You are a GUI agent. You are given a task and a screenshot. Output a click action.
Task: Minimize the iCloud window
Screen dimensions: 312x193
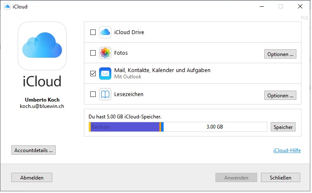262,7
